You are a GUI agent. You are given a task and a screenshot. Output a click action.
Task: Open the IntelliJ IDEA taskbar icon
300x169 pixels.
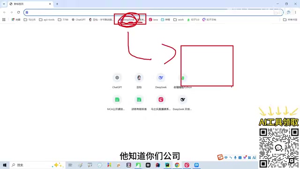point(157,165)
